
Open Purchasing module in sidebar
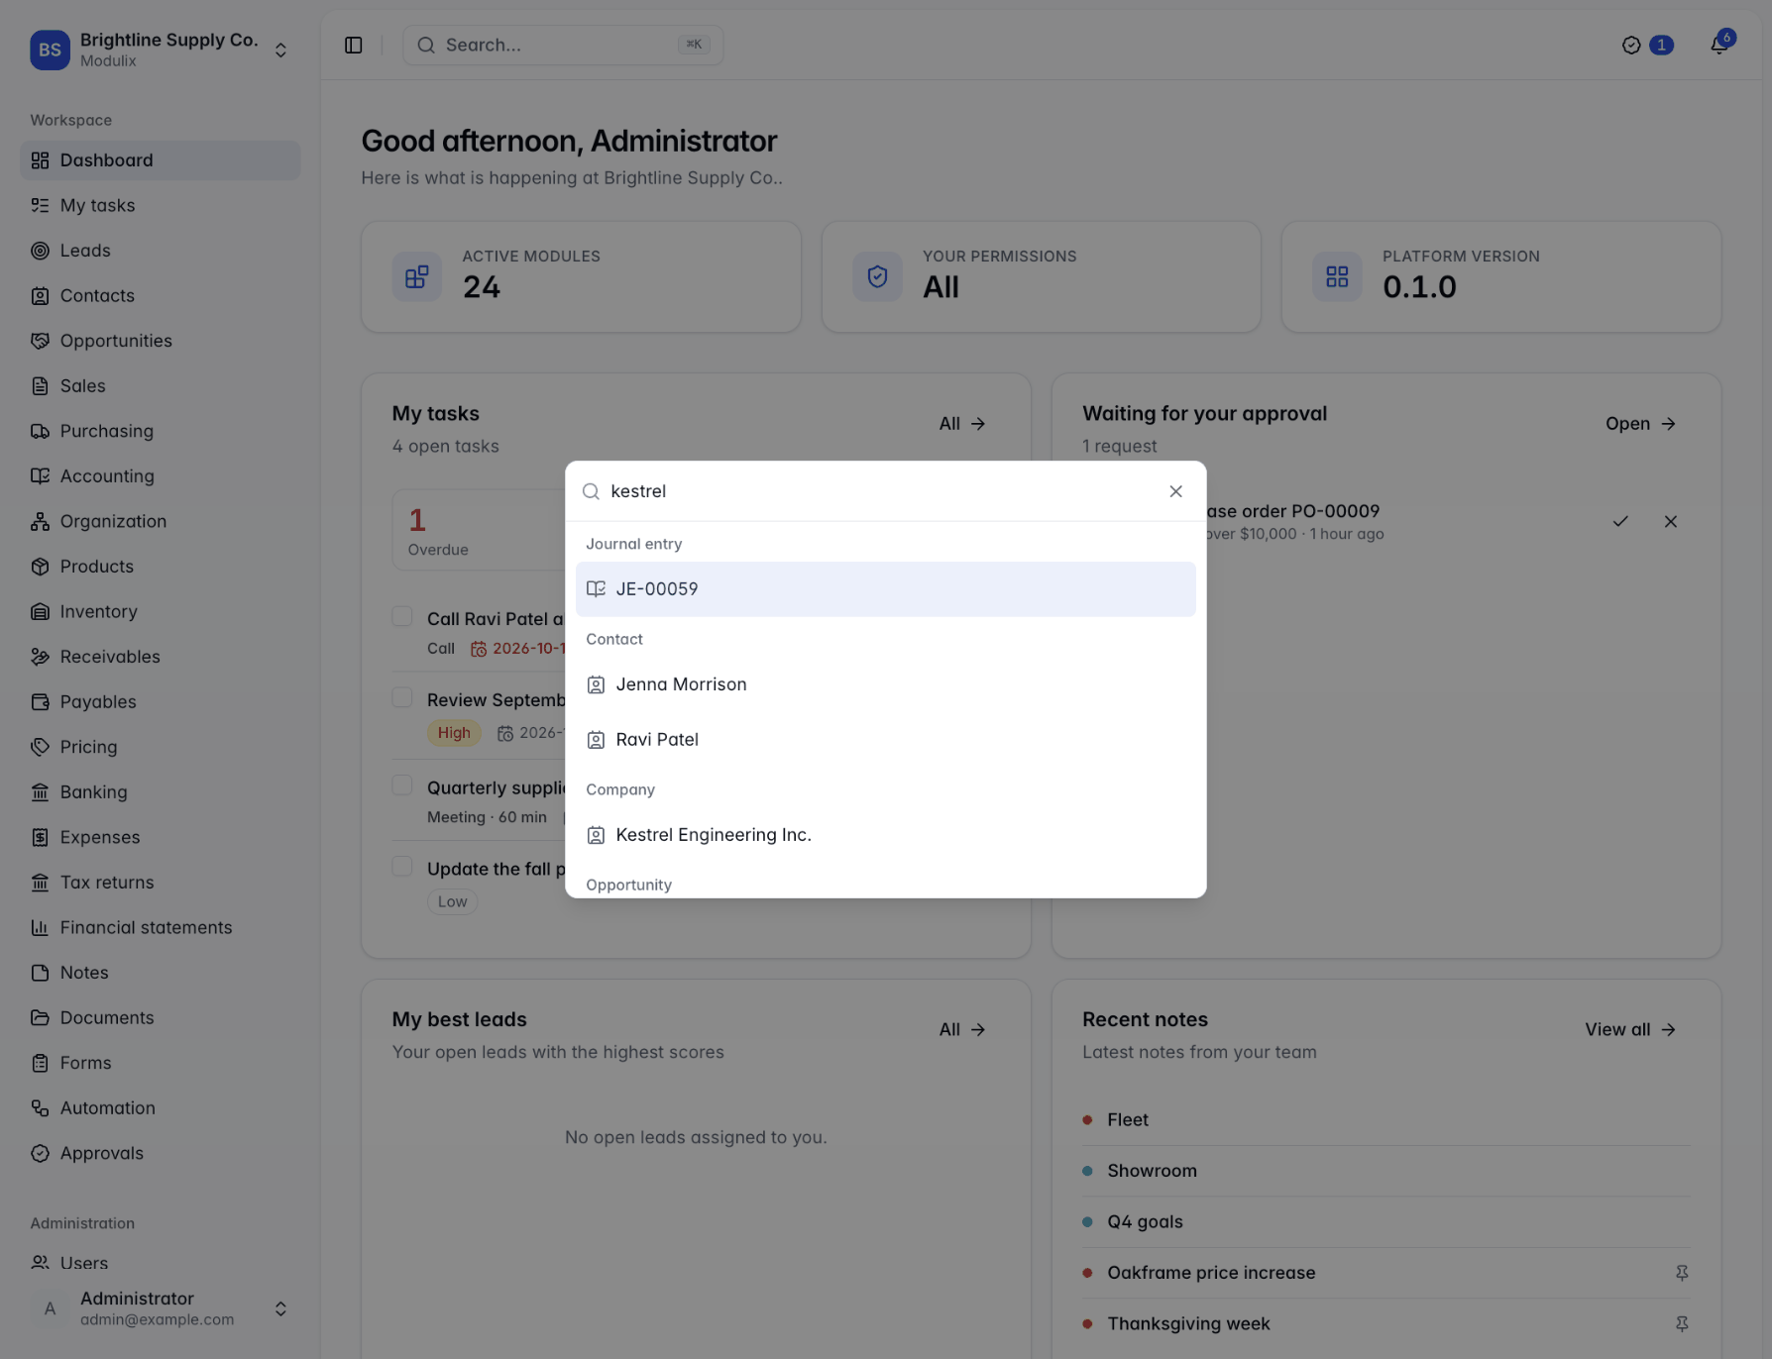(x=160, y=431)
